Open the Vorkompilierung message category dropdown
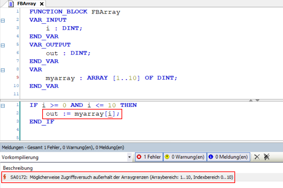The image size is (283, 188). pyautogui.click(x=129, y=157)
